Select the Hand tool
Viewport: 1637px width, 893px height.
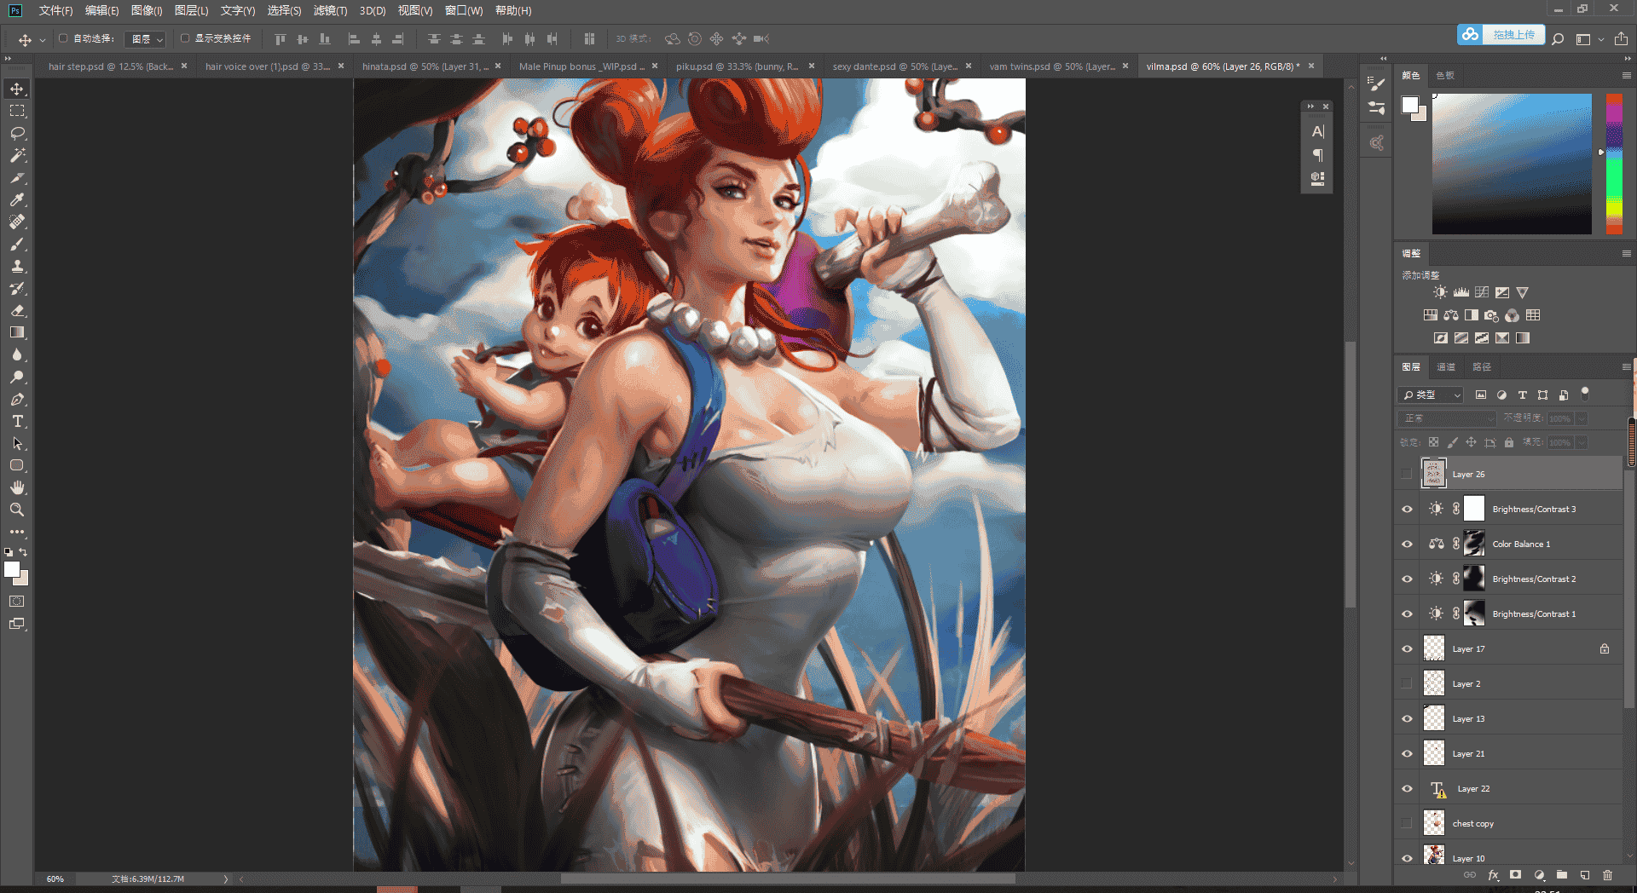tap(17, 487)
